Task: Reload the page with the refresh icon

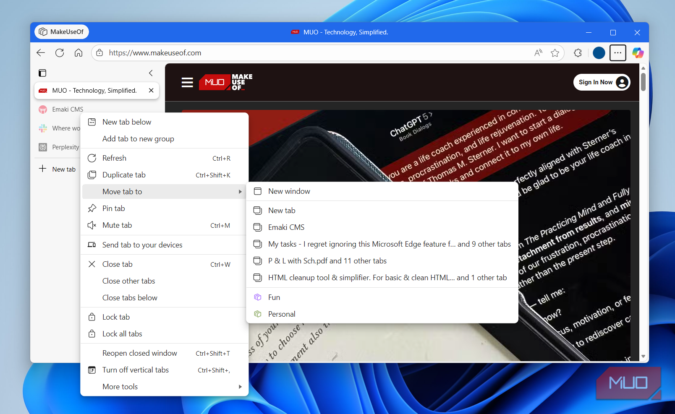Action: tap(60, 53)
